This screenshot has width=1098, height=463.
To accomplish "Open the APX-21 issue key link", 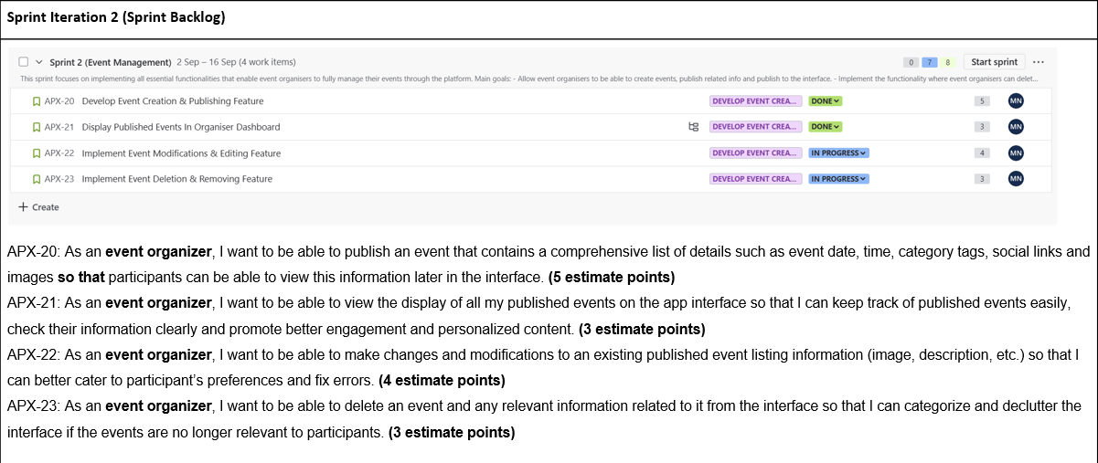I will [x=59, y=127].
